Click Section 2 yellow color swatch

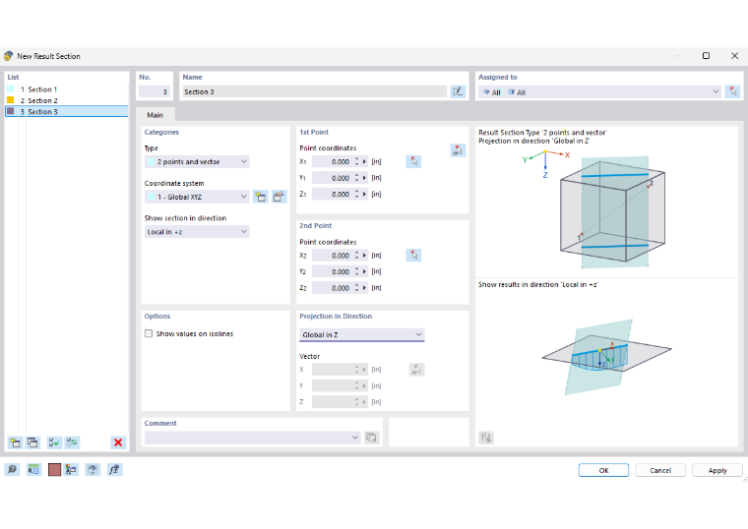pos(11,100)
